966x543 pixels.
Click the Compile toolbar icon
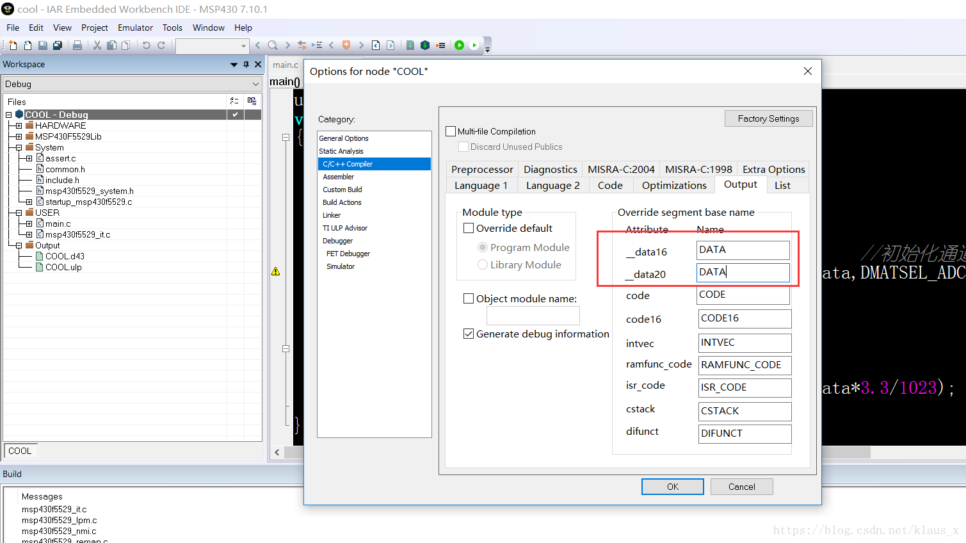click(x=410, y=45)
